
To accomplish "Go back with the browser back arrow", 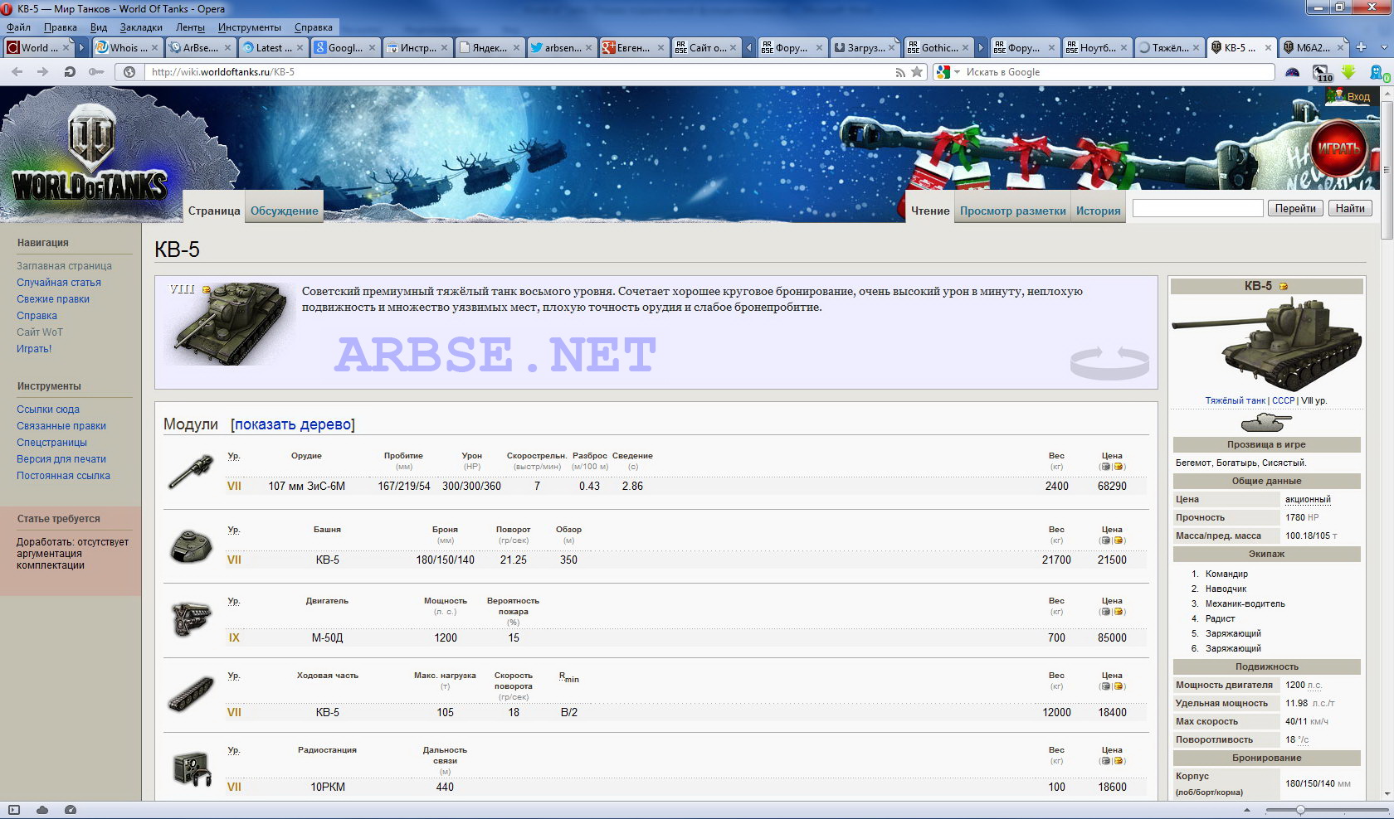I will (x=17, y=72).
